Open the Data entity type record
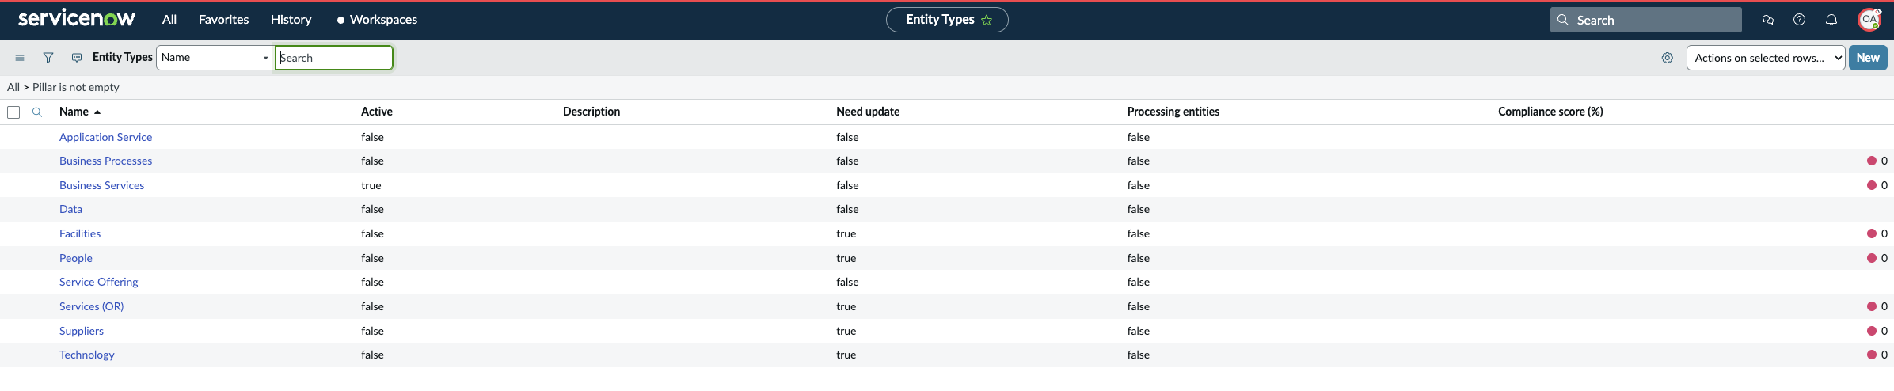Image resolution: width=1894 pixels, height=391 pixels. click(x=70, y=209)
